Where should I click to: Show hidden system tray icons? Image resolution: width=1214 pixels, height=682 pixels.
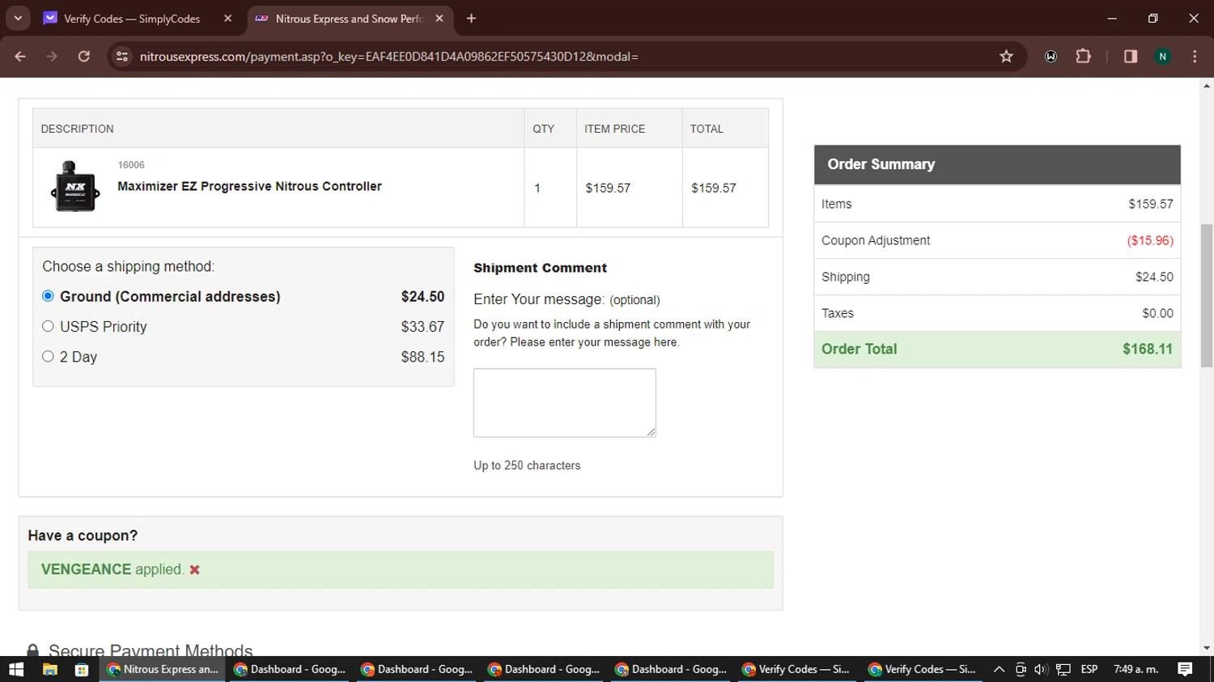click(x=999, y=669)
